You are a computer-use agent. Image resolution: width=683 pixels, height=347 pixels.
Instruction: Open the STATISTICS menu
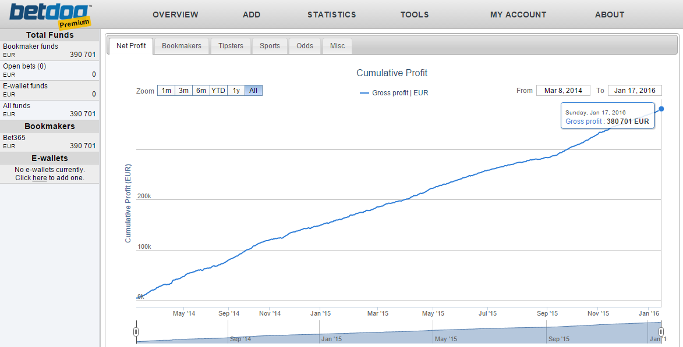point(331,15)
